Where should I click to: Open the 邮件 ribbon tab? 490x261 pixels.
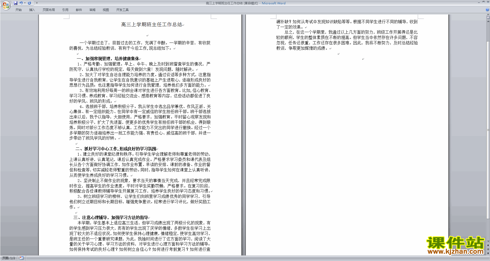(x=79, y=10)
